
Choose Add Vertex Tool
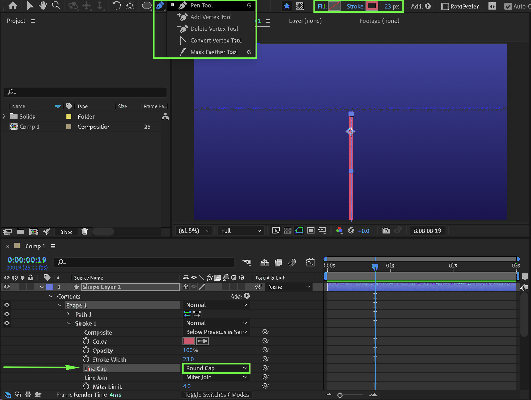click(211, 17)
